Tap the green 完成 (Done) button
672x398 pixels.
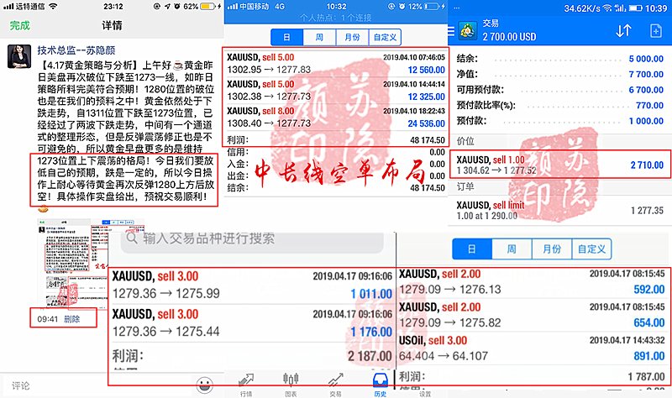tap(19, 26)
